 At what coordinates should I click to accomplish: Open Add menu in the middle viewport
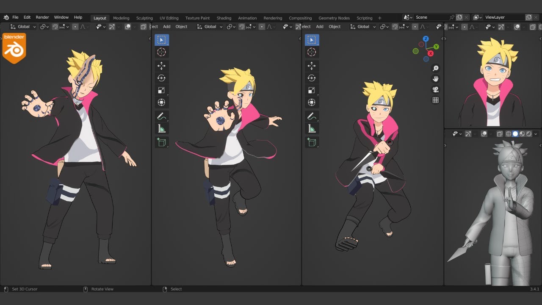(x=167, y=27)
